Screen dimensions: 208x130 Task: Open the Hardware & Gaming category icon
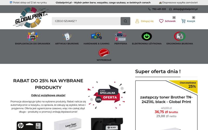click(96, 36)
